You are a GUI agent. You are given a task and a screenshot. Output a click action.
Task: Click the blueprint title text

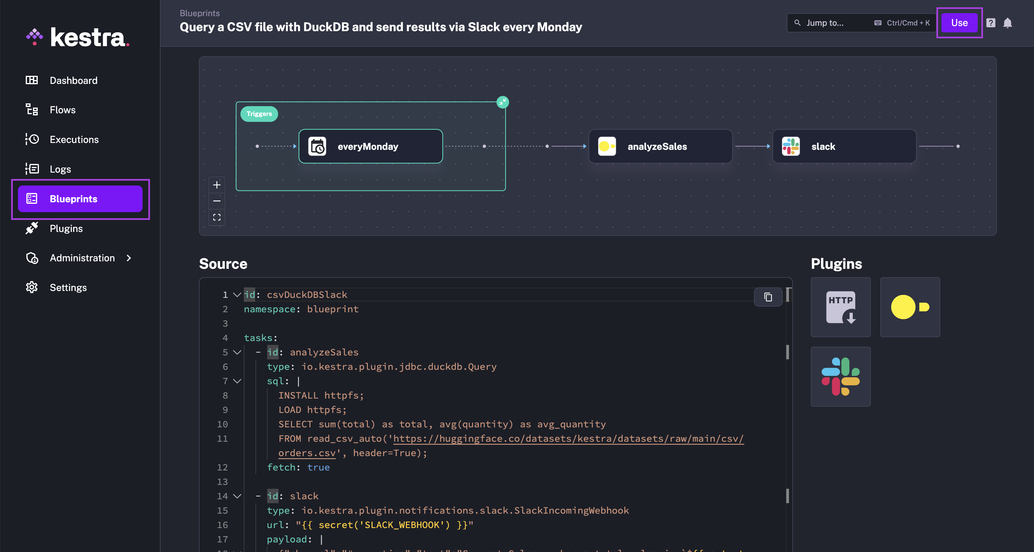pyautogui.click(x=380, y=27)
